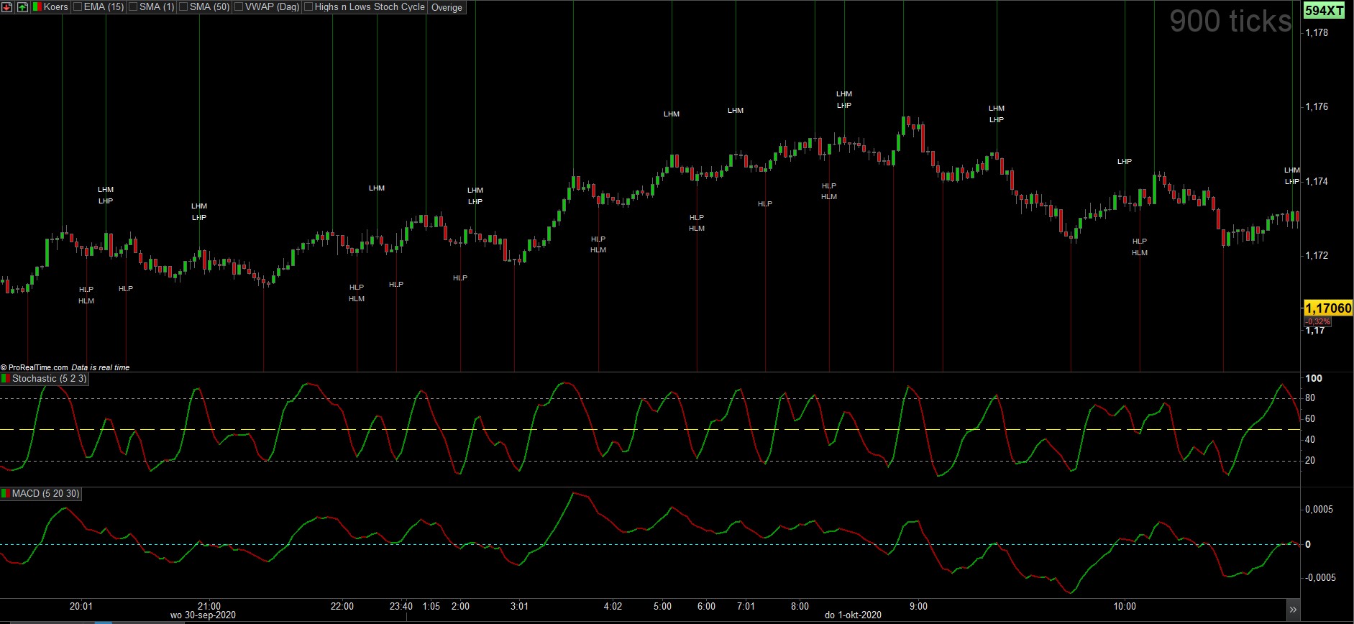This screenshot has width=1354, height=624.
Task: Click the 3:01 time axis label
Action: point(519,606)
